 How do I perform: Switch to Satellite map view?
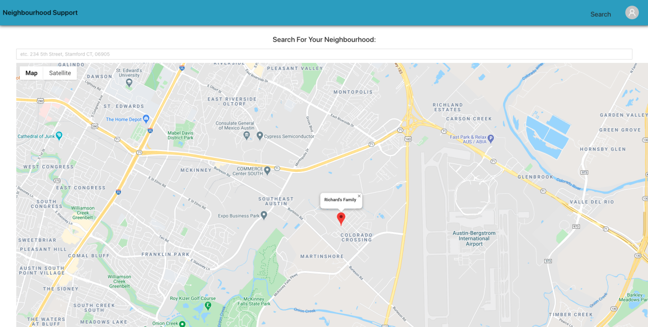(60, 73)
